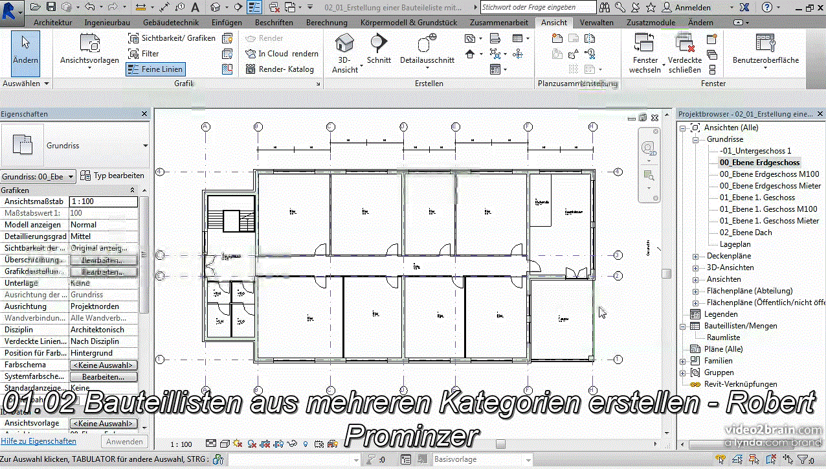Switch to the Beschriften ribbon tab

pyautogui.click(x=274, y=22)
